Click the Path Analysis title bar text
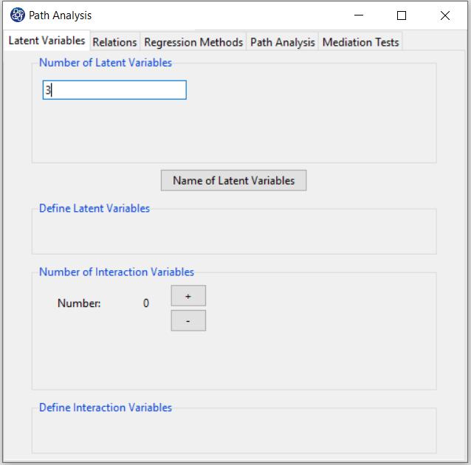 click(x=60, y=15)
